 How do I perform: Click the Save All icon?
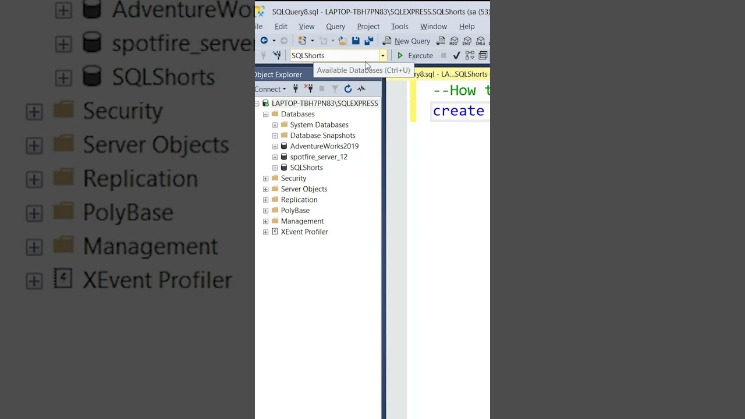click(368, 41)
